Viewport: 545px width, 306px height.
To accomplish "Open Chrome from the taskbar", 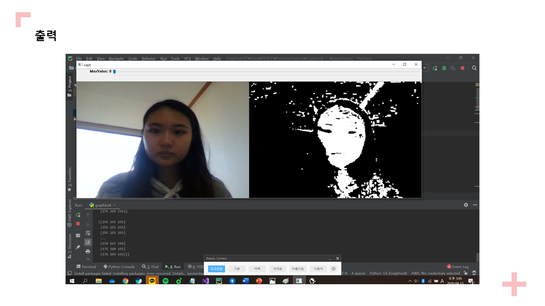I will point(125,281).
